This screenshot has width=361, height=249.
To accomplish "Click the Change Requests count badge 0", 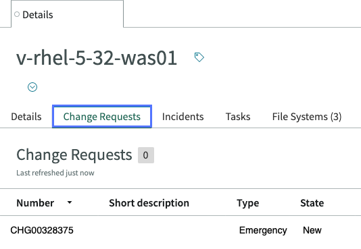I will tap(146, 155).
